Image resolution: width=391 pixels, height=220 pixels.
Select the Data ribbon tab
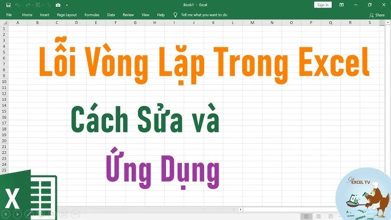coord(111,15)
